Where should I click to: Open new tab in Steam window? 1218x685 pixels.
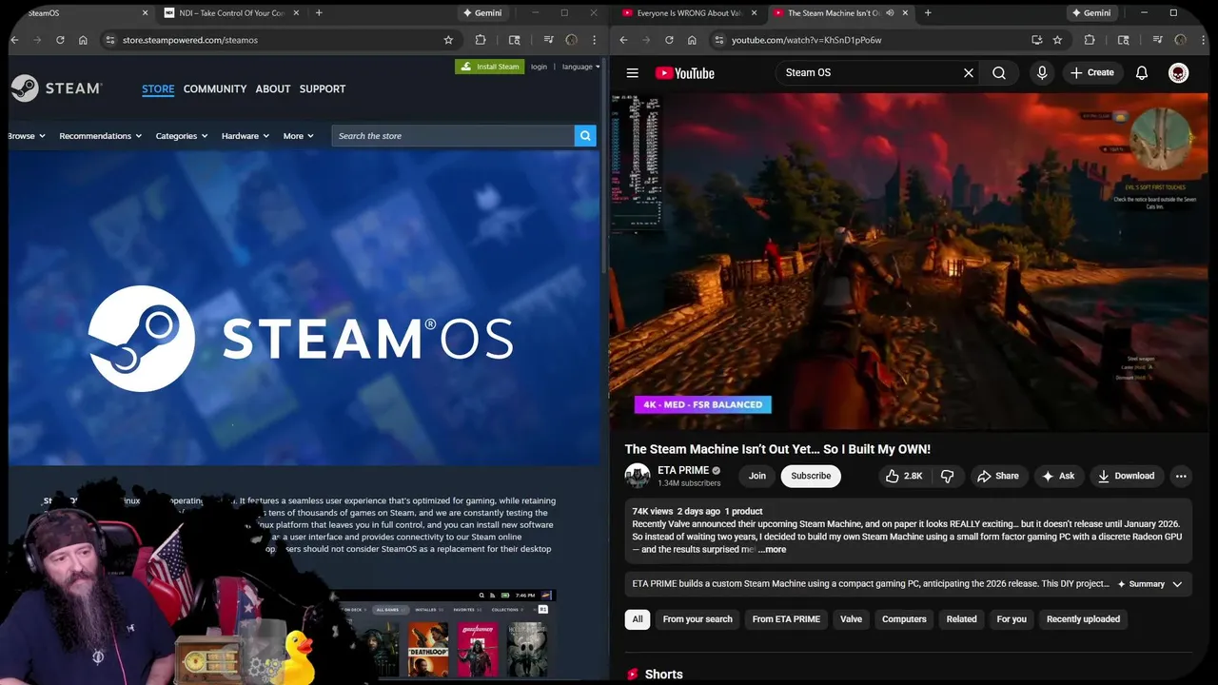[319, 12]
